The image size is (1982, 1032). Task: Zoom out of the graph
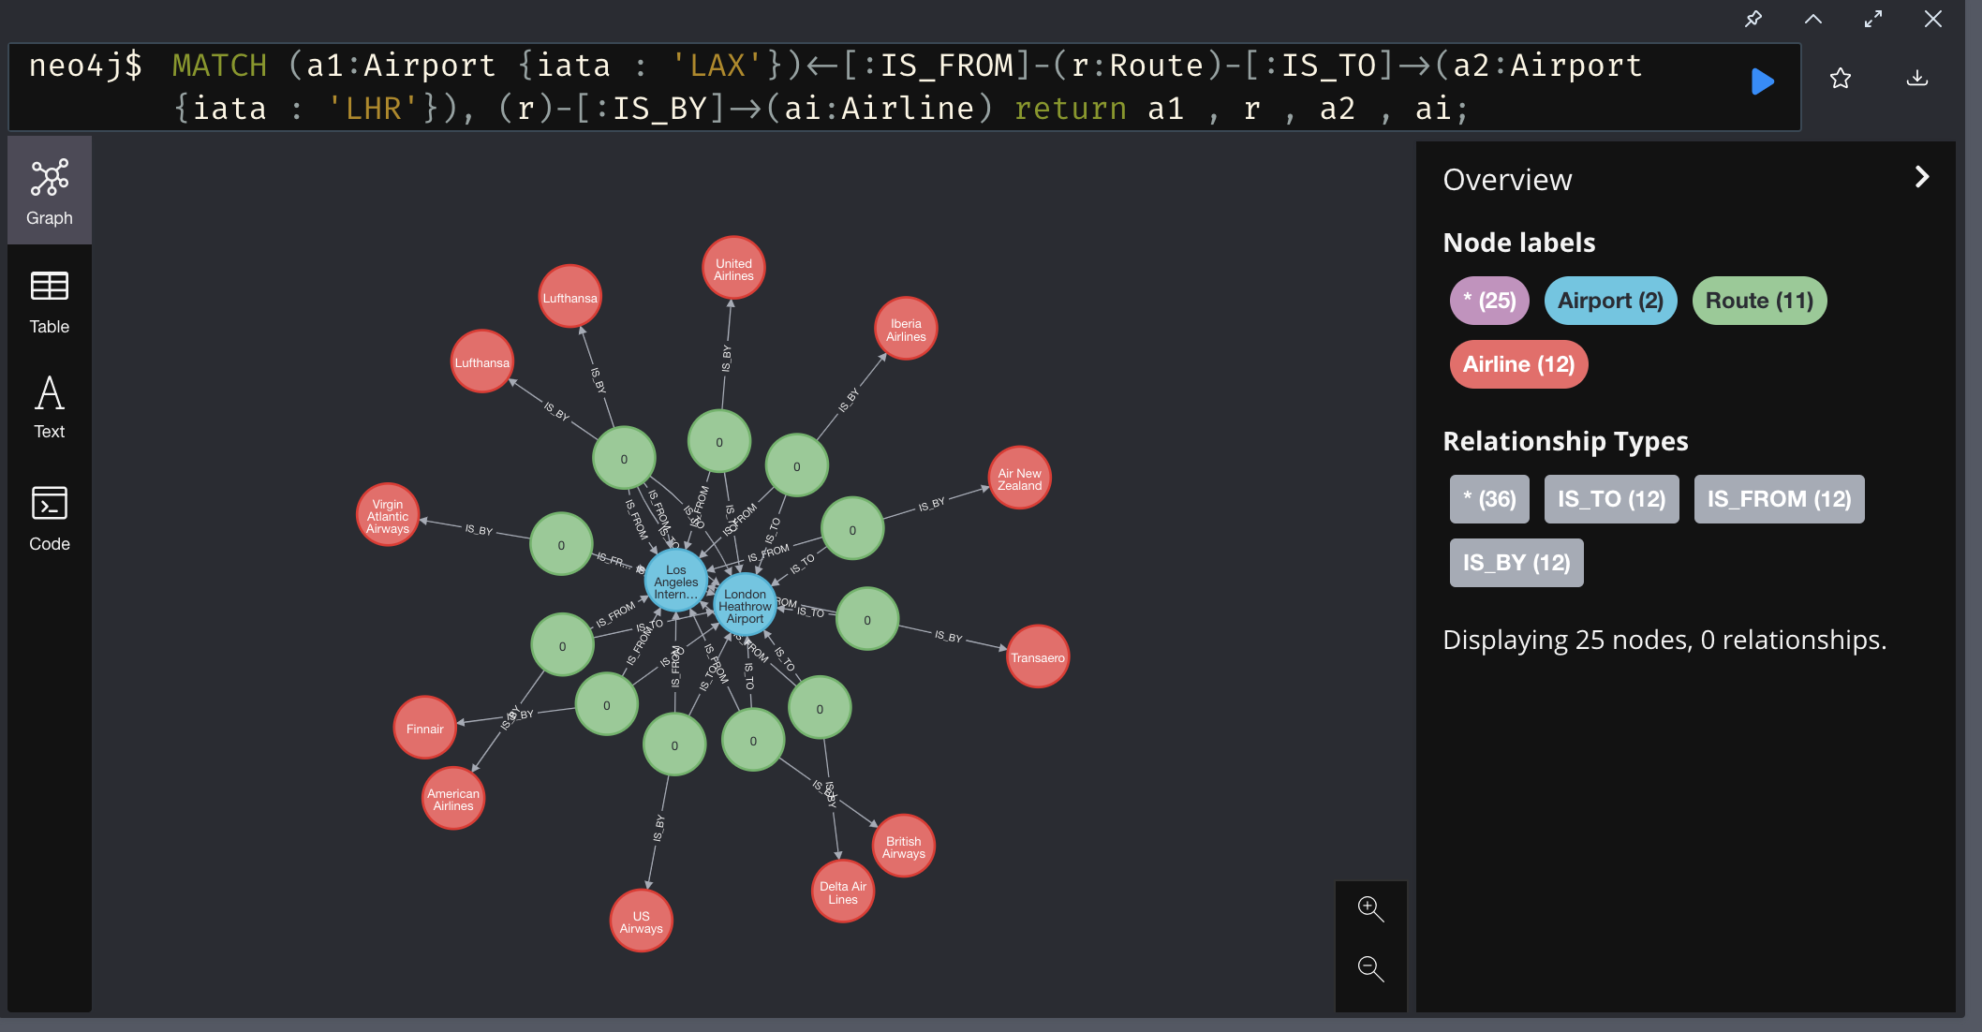pos(1370,968)
